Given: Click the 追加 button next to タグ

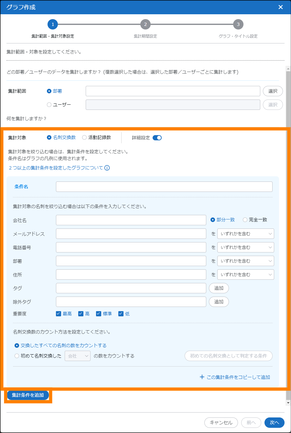Looking at the screenshot, I should tap(219, 288).
